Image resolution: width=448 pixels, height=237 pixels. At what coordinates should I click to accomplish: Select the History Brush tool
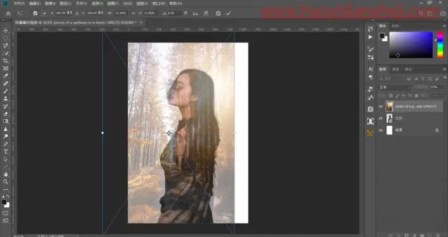6,106
